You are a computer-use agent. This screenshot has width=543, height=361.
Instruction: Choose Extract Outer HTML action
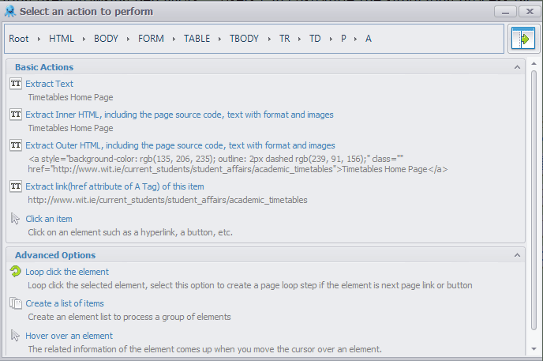(x=180, y=145)
